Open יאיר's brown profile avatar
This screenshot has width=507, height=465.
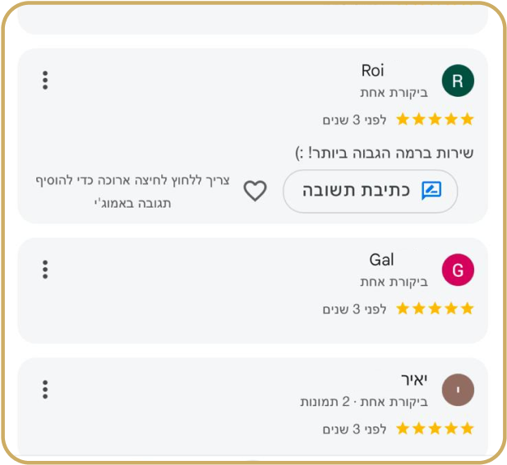458,389
